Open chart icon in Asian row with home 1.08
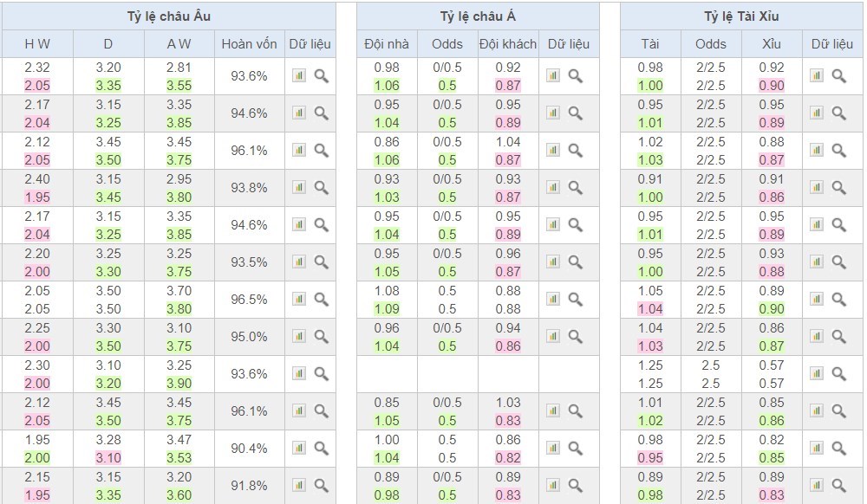Image resolution: width=867 pixels, height=504 pixels. click(553, 300)
